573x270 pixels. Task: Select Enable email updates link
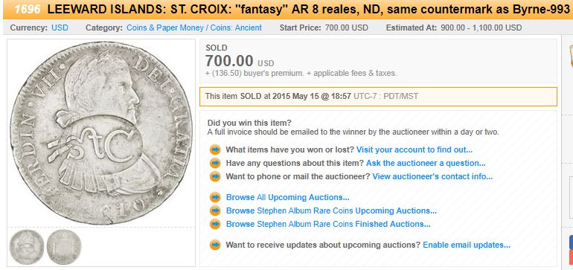467,245
